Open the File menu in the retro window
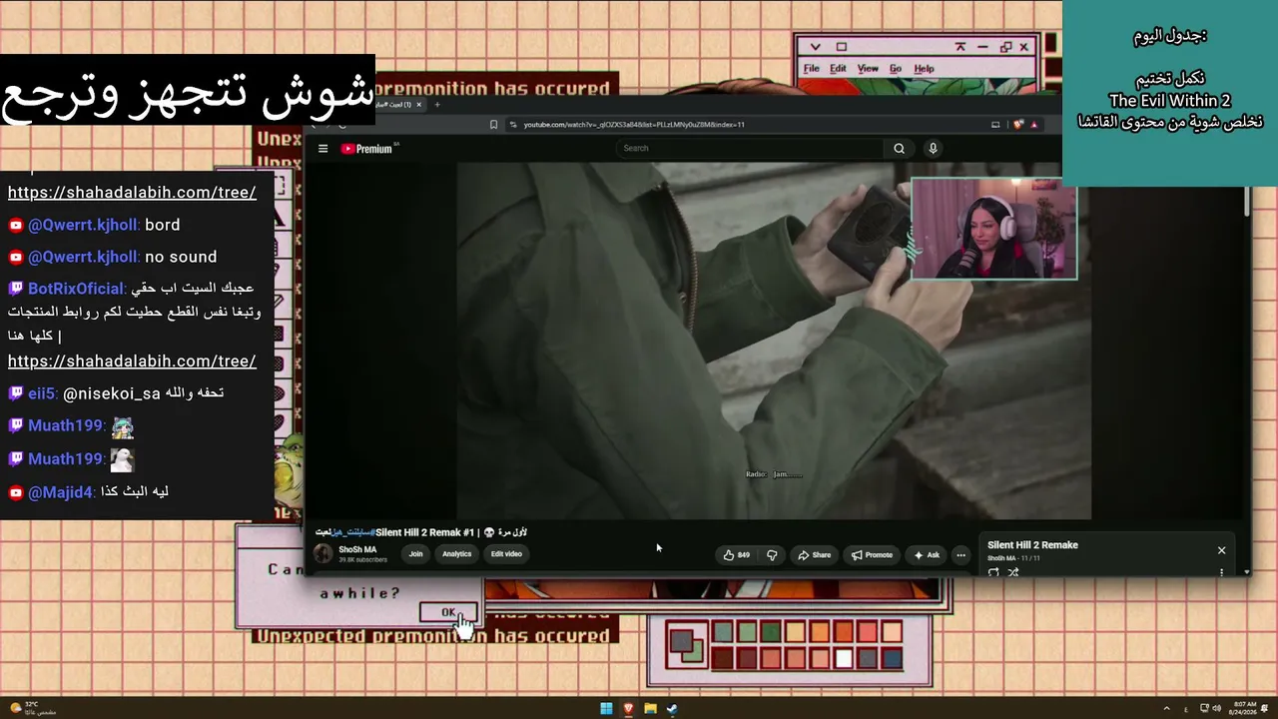Image resolution: width=1278 pixels, height=719 pixels. click(x=812, y=69)
